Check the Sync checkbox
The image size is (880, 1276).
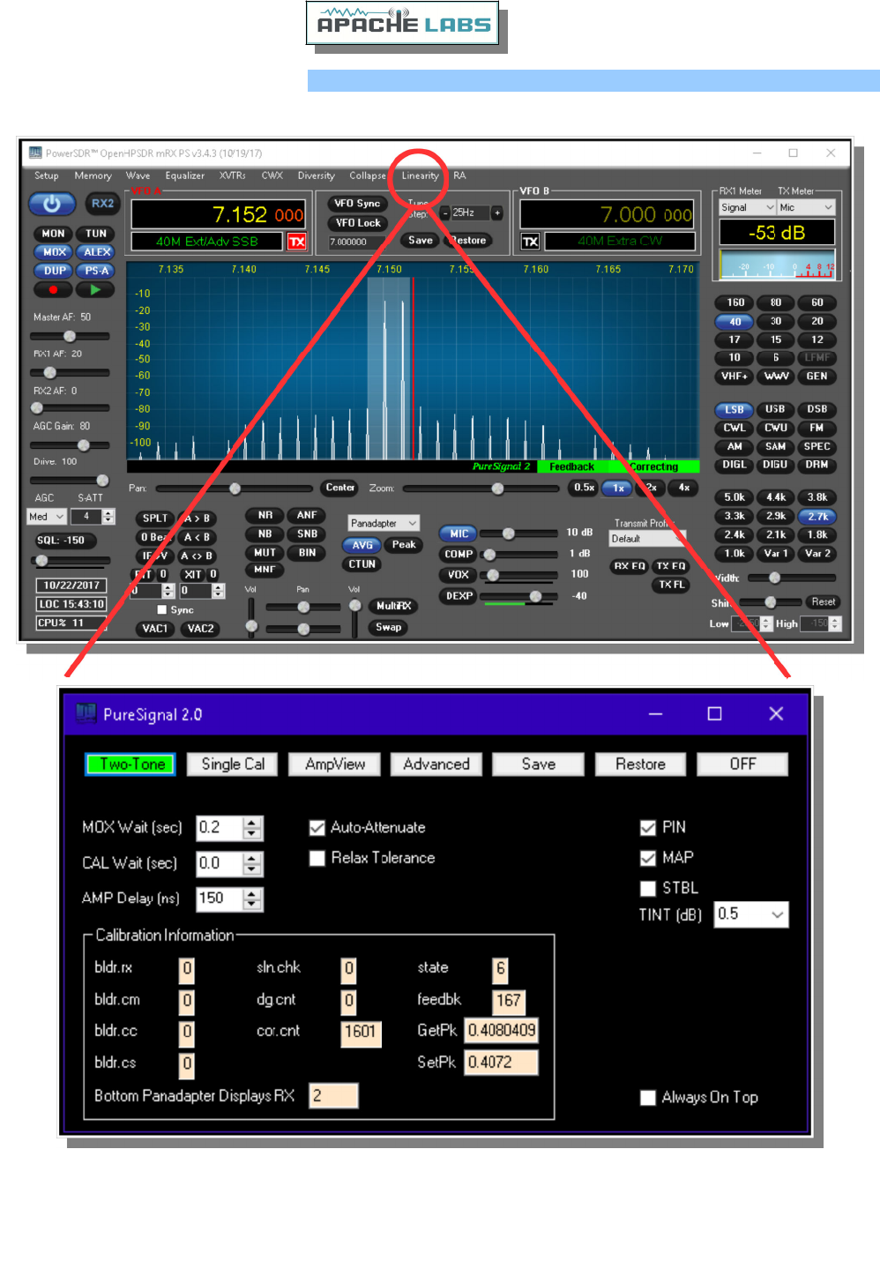point(161,609)
